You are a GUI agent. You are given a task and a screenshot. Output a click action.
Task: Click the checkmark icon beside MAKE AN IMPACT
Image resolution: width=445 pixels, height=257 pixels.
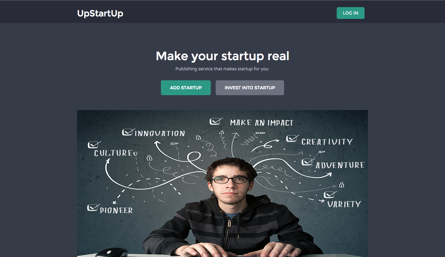pyautogui.click(x=216, y=121)
